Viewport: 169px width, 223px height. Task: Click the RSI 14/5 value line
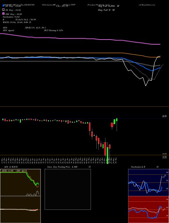click(x=19, y=20)
